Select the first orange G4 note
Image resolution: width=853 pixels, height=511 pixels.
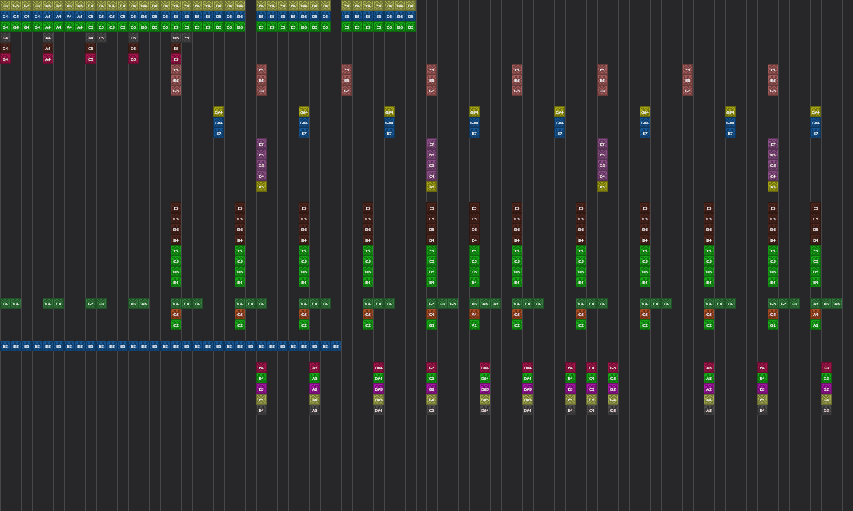tap(432, 314)
